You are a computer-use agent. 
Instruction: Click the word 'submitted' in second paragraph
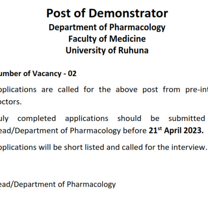point(187,119)
